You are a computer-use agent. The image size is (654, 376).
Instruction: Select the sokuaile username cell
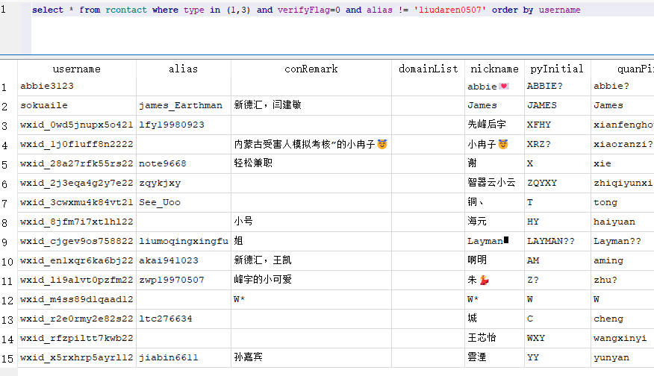click(77, 105)
